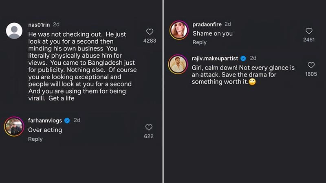Image resolution: width=326 pixels, height=183 pixels.
Task: Open the nas01rin username link
Action: pos(40,24)
